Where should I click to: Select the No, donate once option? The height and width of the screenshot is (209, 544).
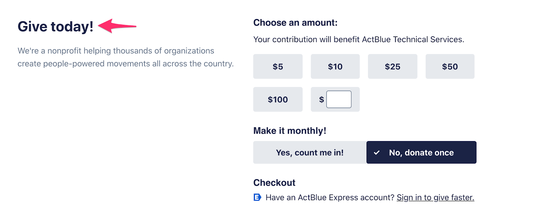click(x=421, y=153)
